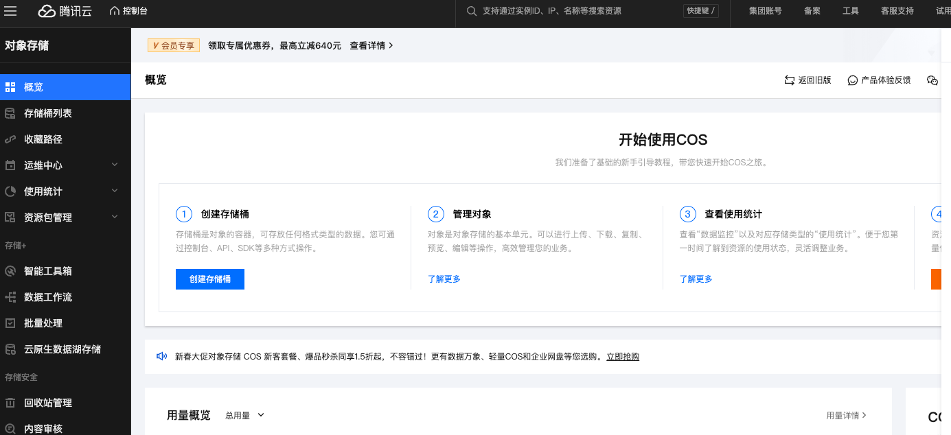Click the 创建存储桶 button
Viewport: 951px width, 435px height.
tap(209, 279)
